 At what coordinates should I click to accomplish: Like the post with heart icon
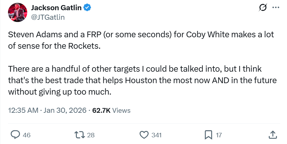tap(144, 135)
